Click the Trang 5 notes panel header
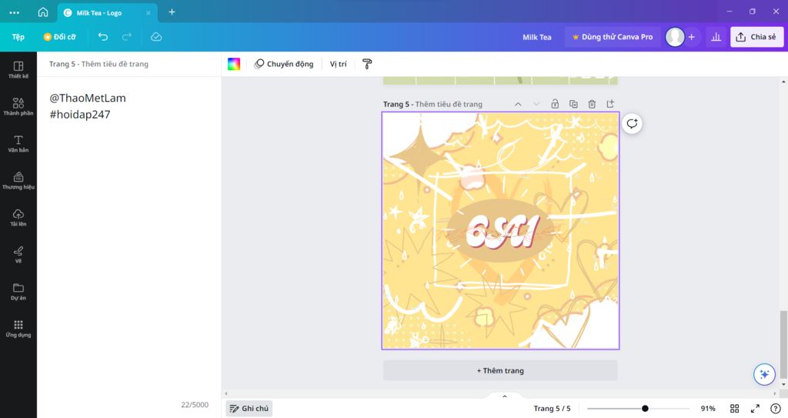788x418 pixels. click(98, 64)
